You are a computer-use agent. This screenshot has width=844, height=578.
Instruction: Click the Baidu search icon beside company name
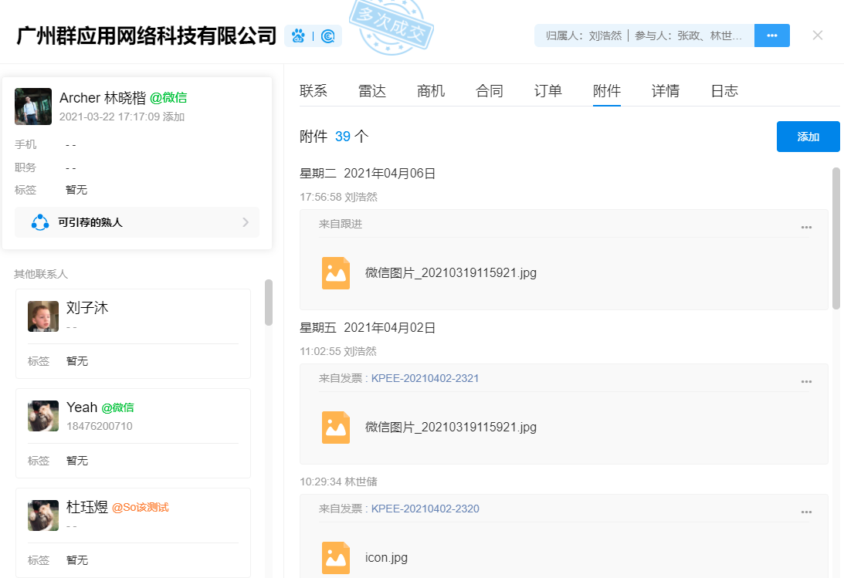coord(299,36)
